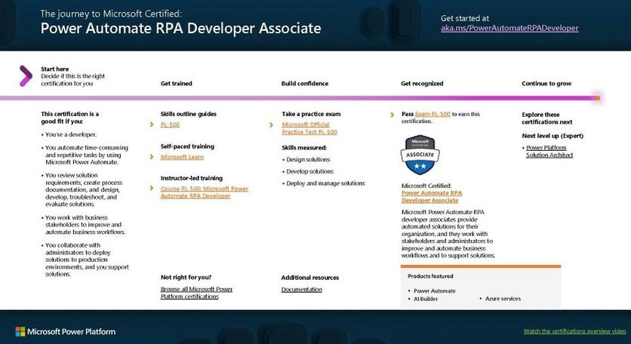The image size is (631, 344).
Task: Browse all Microsoft Power Platform certifications link
Action: pyautogui.click(x=196, y=293)
